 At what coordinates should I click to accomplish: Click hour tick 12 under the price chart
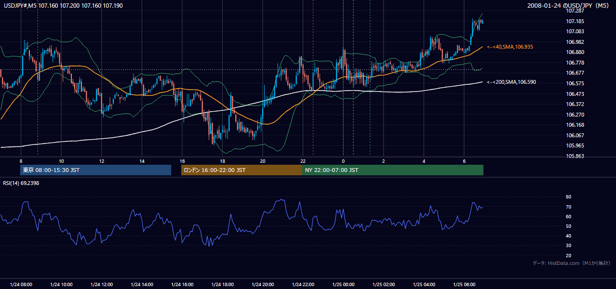[x=102, y=161]
